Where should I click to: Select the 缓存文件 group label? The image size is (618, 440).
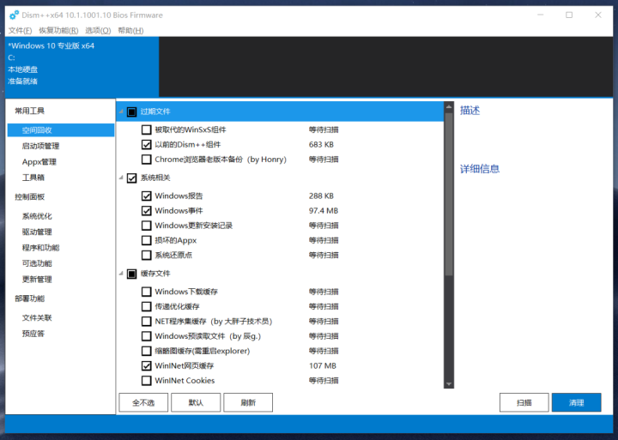tap(155, 274)
